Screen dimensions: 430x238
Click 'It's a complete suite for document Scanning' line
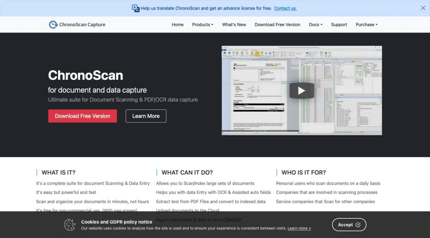(x=93, y=183)
